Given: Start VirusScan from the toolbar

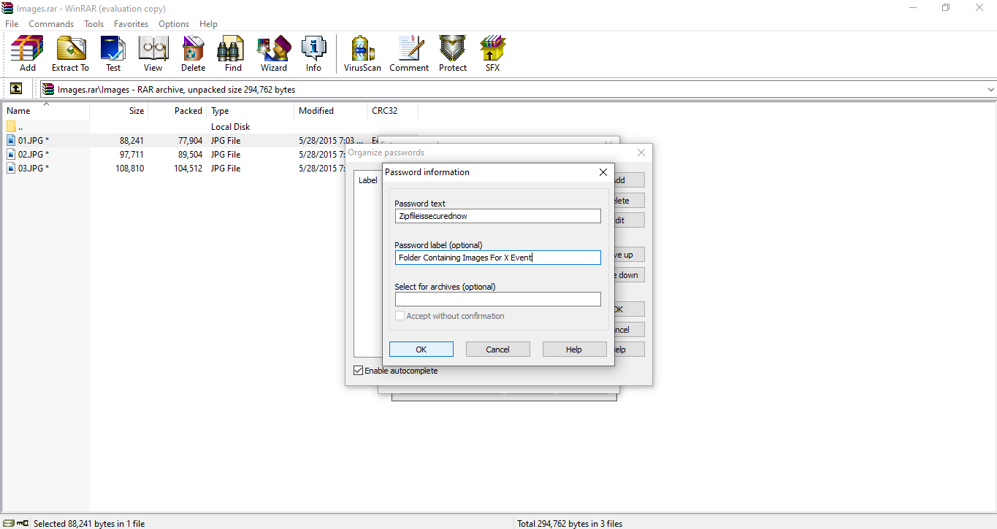Looking at the screenshot, I should point(363,54).
